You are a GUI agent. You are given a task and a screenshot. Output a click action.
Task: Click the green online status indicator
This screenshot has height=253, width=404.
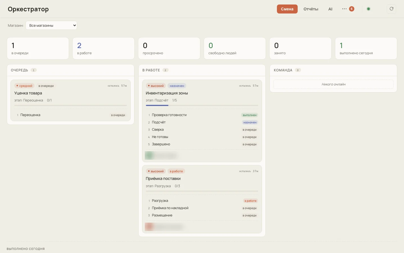[x=369, y=9]
